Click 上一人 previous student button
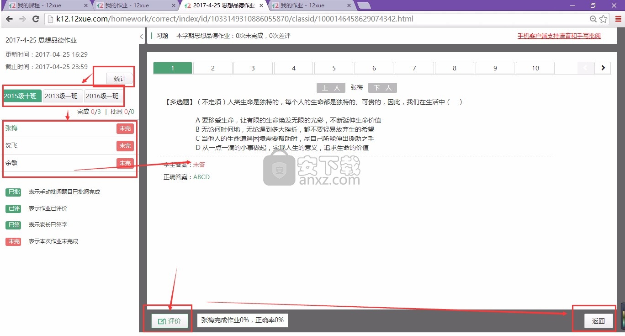The image size is (625, 336). (x=331, y=88)
